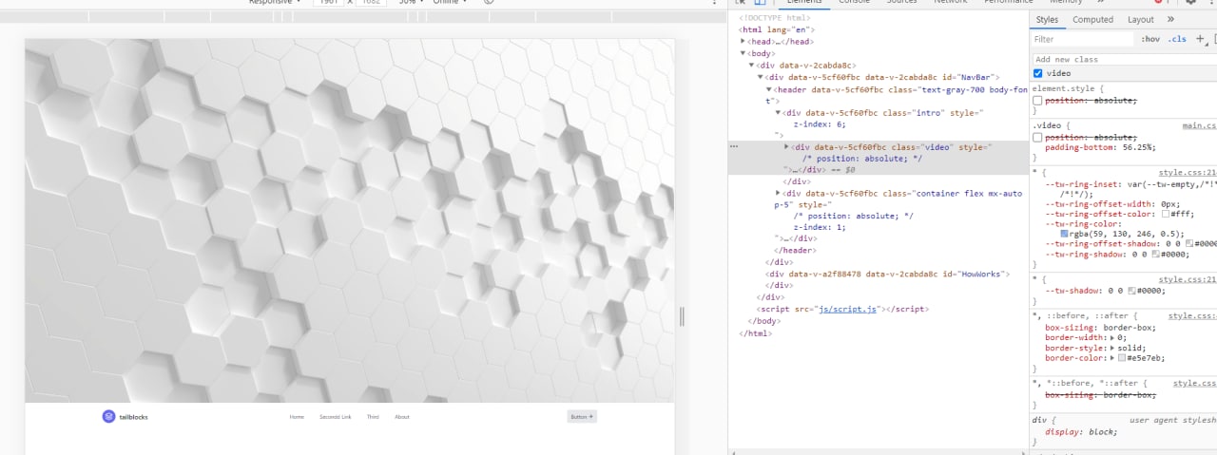Click the About nav link on page
This screenshot has width=1217, height=455.
click(x=402, y=417)
